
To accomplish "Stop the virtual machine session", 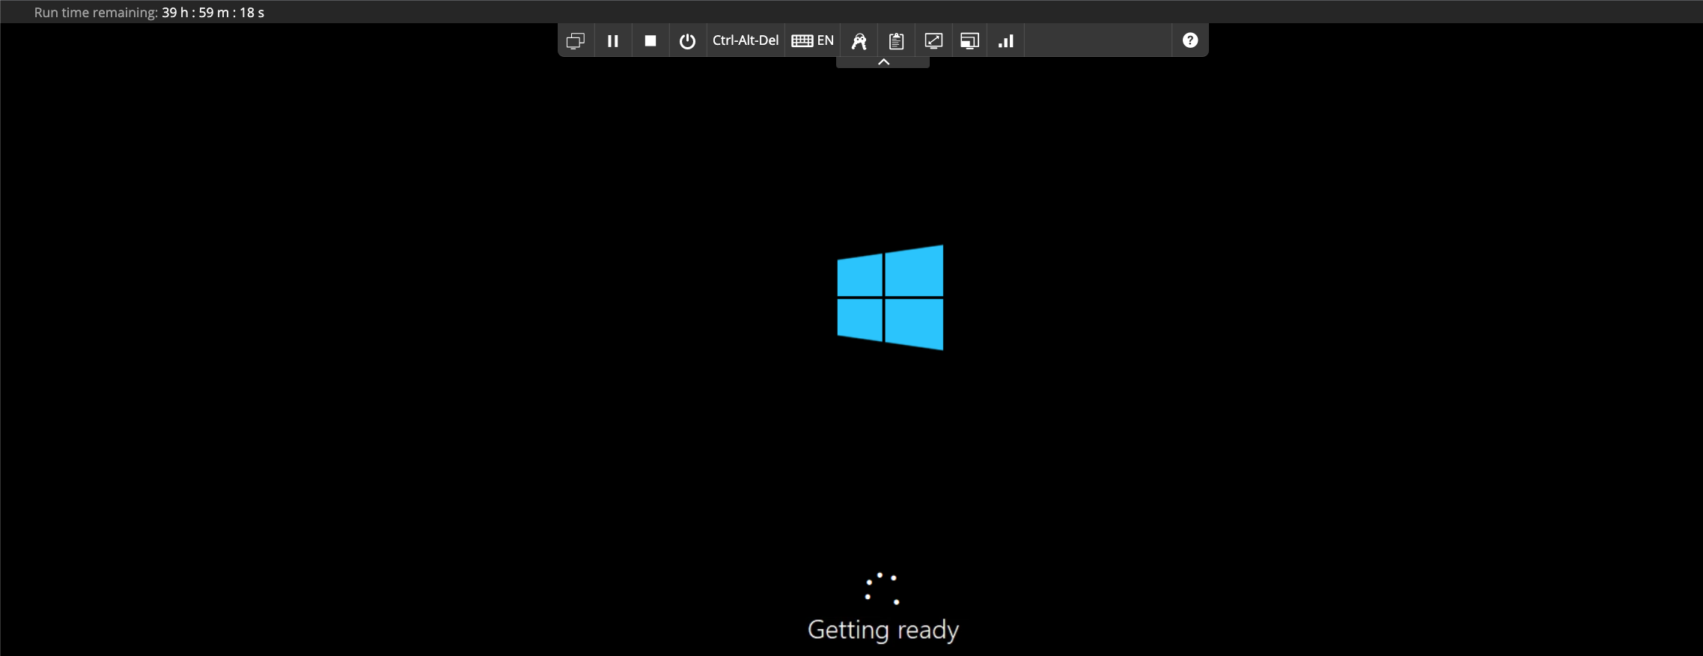I will point(651,40).
